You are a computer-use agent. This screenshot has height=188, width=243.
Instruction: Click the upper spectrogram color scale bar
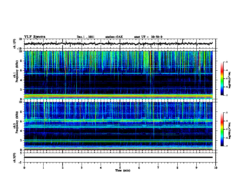coord(222,79)
